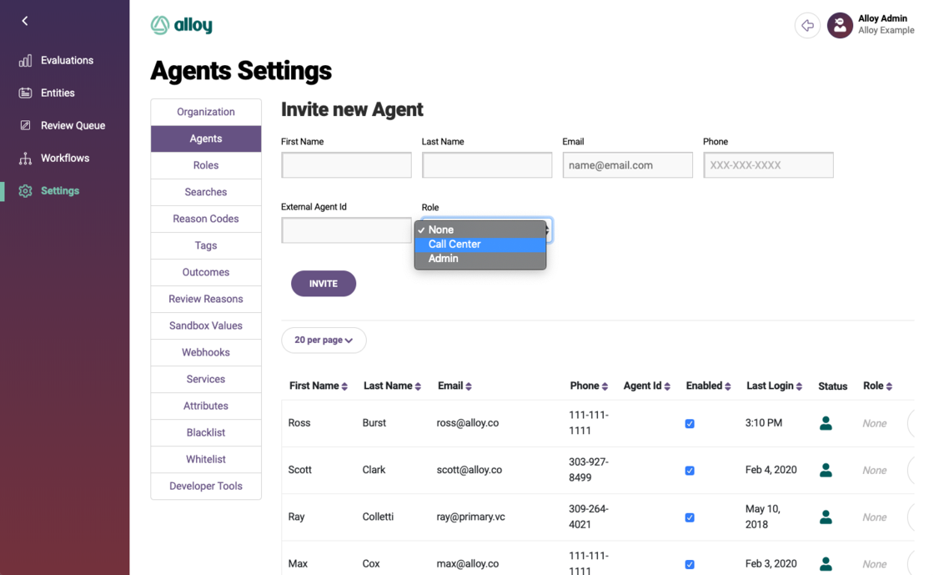Switch to the Roles settings tab
The image size is (934, 575).
click(x=205, y=165)
